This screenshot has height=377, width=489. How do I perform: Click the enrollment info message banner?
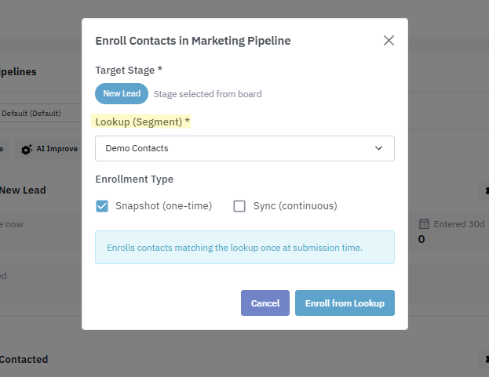[244, 247]
